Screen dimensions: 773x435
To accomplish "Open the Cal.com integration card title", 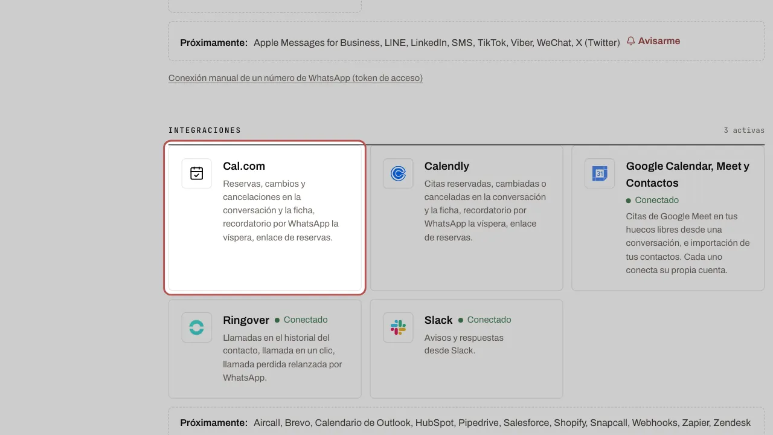I will (244, 166).
